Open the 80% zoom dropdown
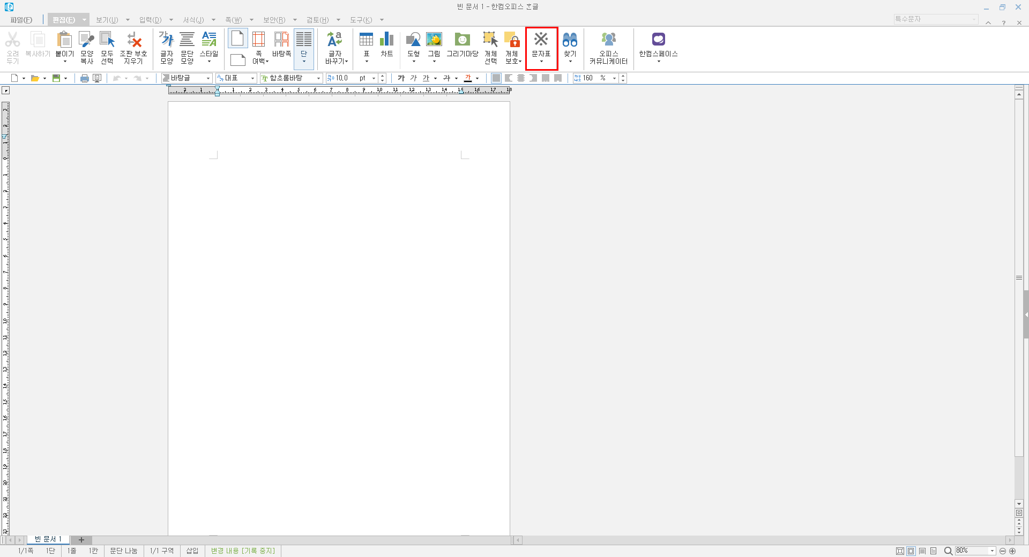1029x557 pixels. [x=992, y=551]
